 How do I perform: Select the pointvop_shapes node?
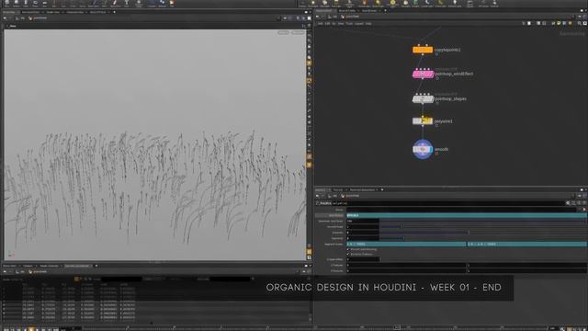click(423, 98)
